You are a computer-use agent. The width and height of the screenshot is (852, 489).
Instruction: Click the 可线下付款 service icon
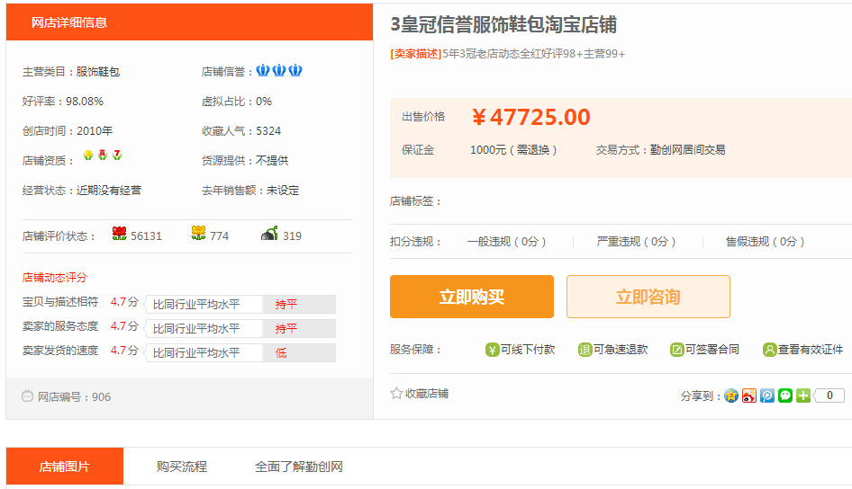tap(493, 350)
